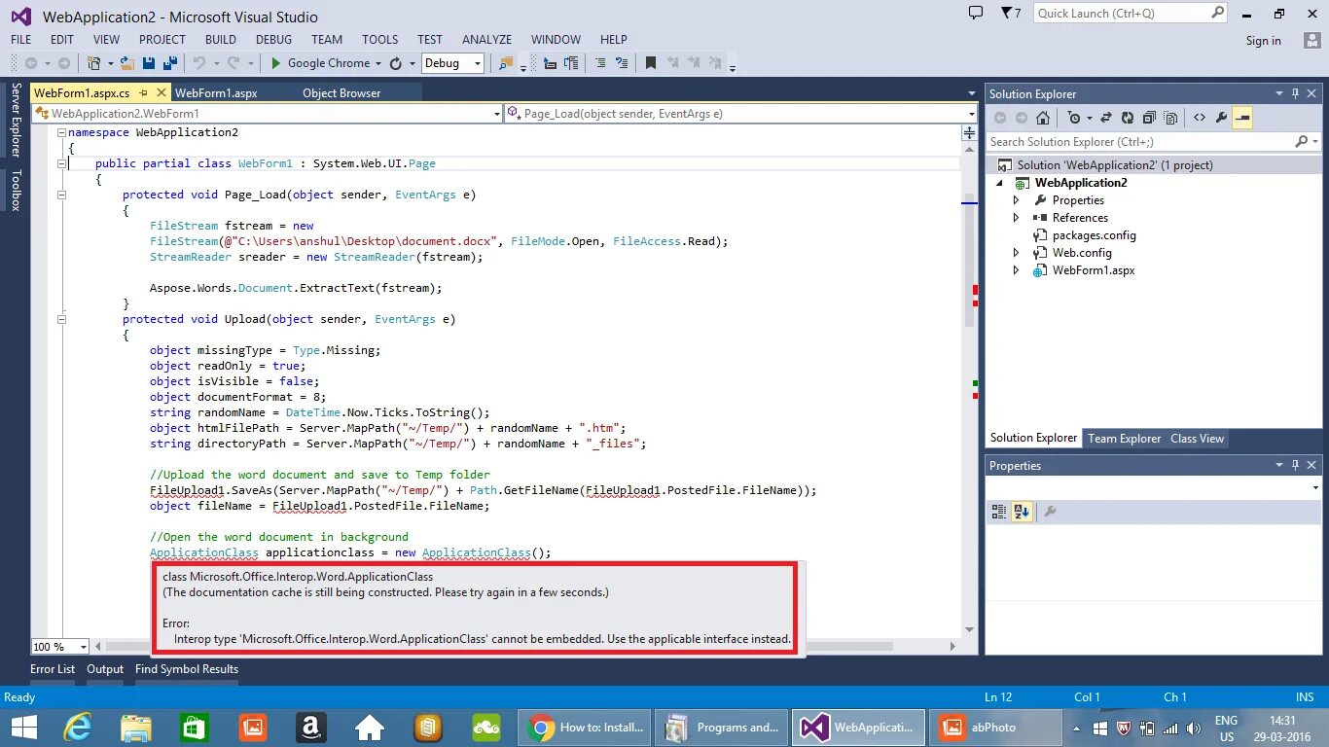Click the Undo arrow in toolbar
Viewport: 1329px width, 747px height.
(199, 63)
